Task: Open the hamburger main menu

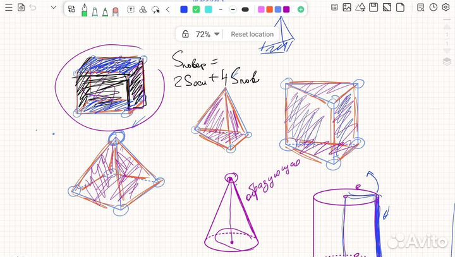Action: coord(8,8)
